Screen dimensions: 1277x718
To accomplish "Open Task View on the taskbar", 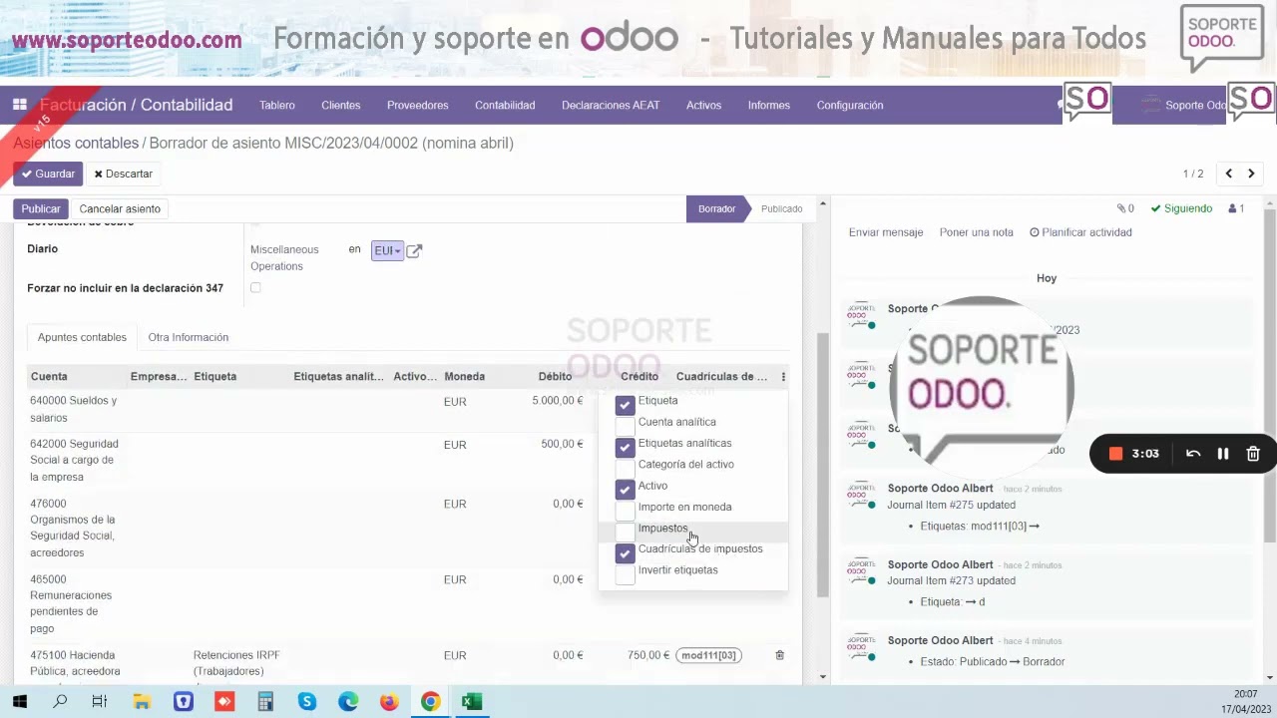I will [x=100, y=702].
